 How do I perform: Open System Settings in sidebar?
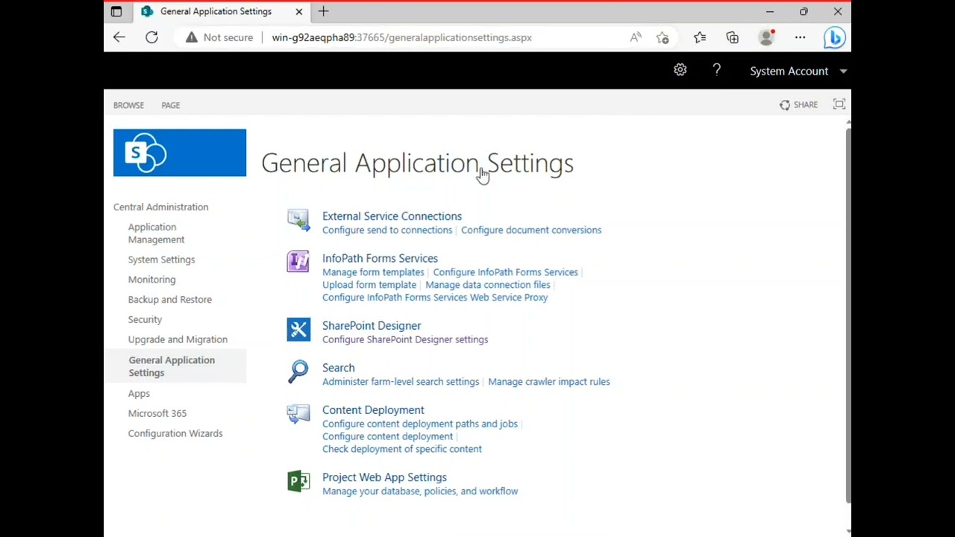pyautogui.click(x=161, y=260)
